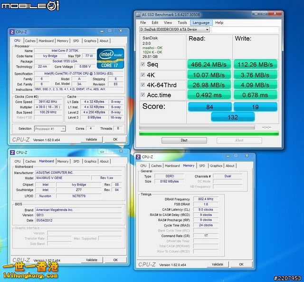304x282 pixels.
Task: Click the Intel Core i7 logo
Action: (x=110, y=58)
